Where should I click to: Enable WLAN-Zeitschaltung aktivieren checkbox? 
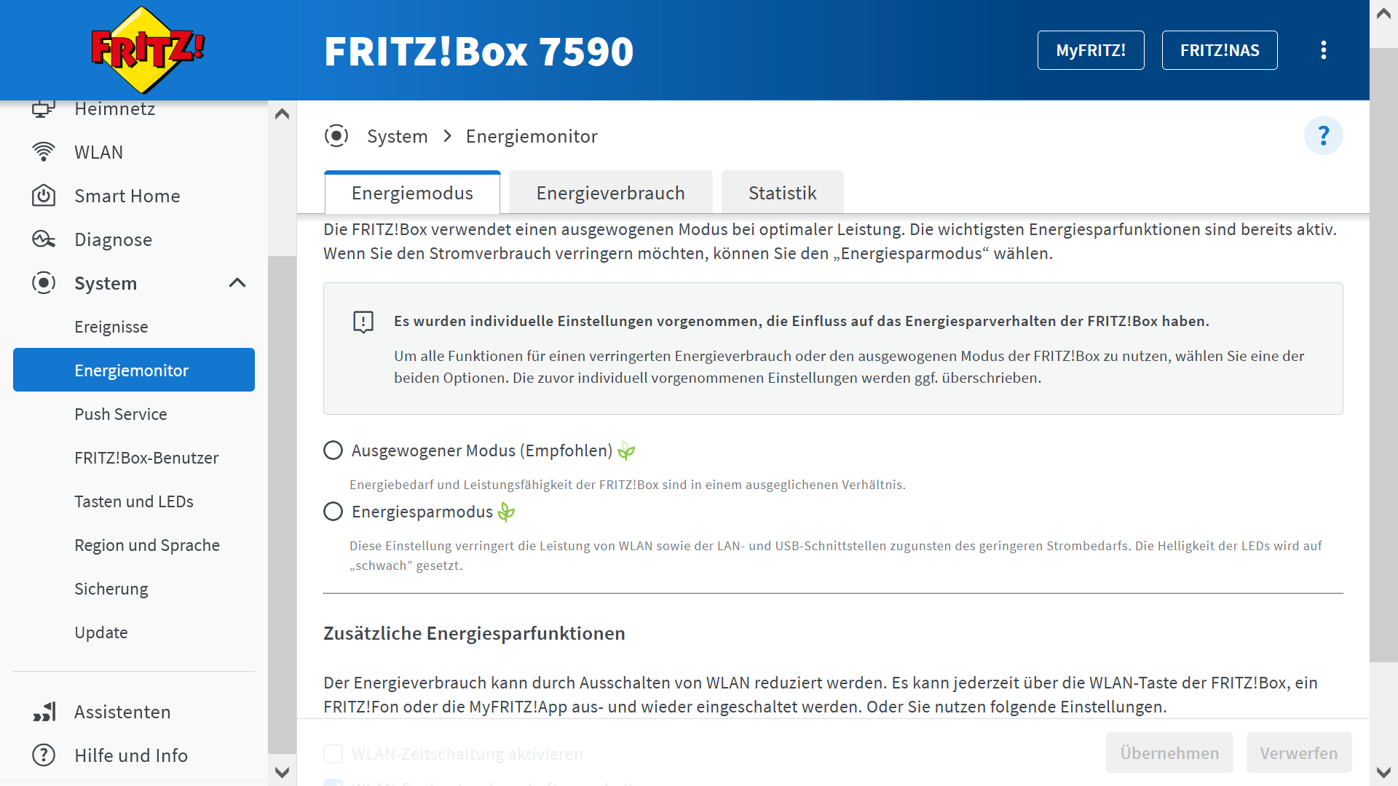pos(333,754)
